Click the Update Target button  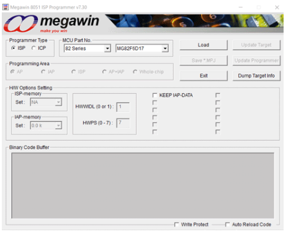coord(257,45)
